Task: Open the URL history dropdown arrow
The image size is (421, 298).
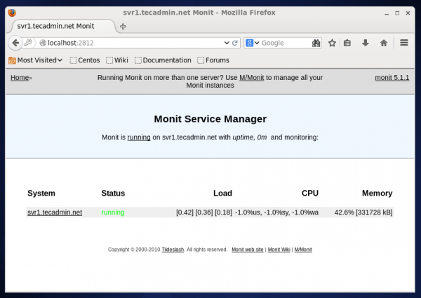Action: 226,43
